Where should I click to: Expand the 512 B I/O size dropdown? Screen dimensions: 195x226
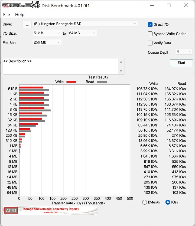pos(47,33)
